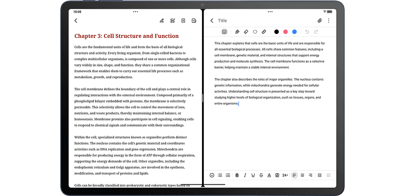Select the lasso selection tool
The height and width of the screenshot is (196, 405).
255,32
